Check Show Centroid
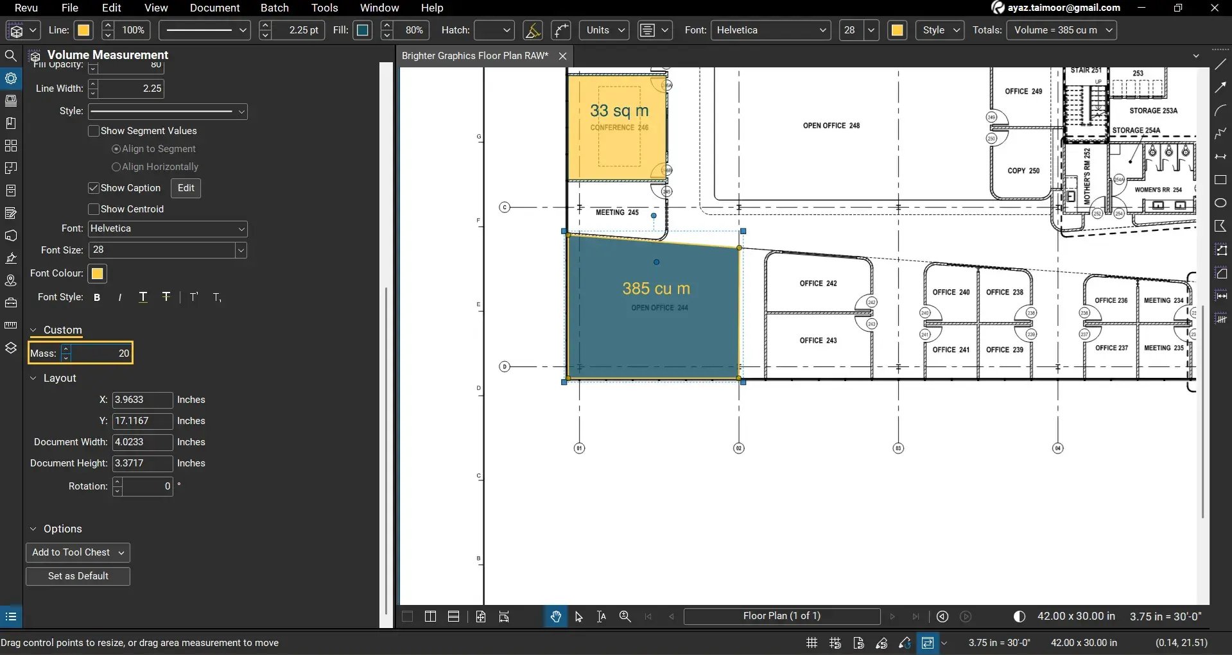The height and width of the screenshot is (655, 1232). [94, 208]
